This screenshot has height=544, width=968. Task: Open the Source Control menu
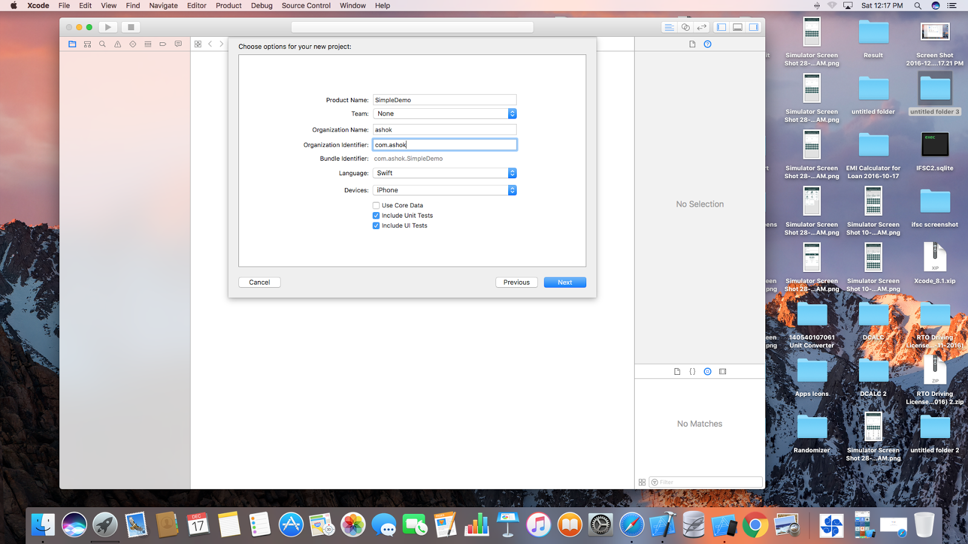pos(306,5)
